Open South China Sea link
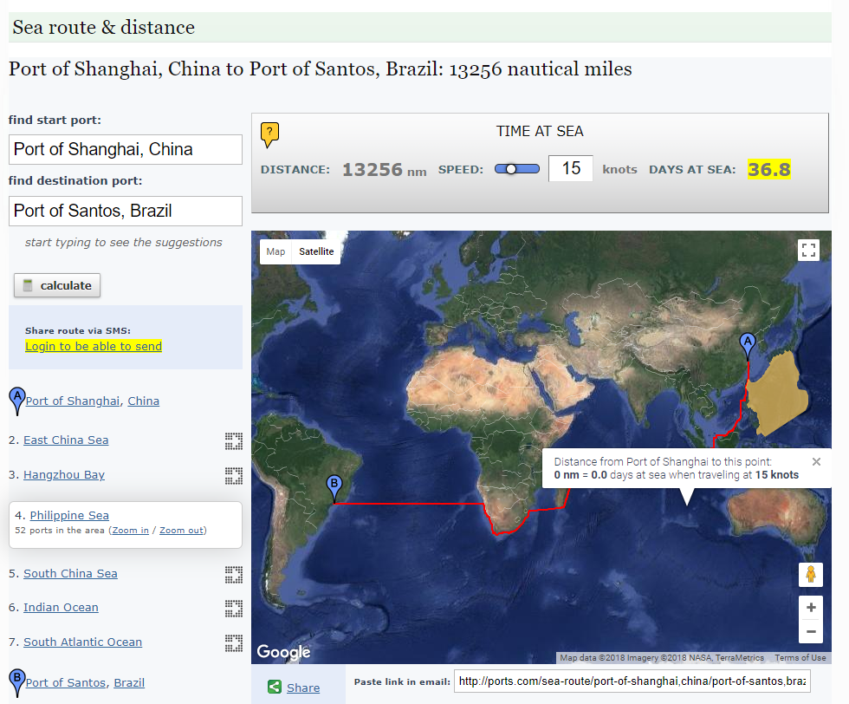The height and width of the screenshot is (704, 849). pos(70,573)
